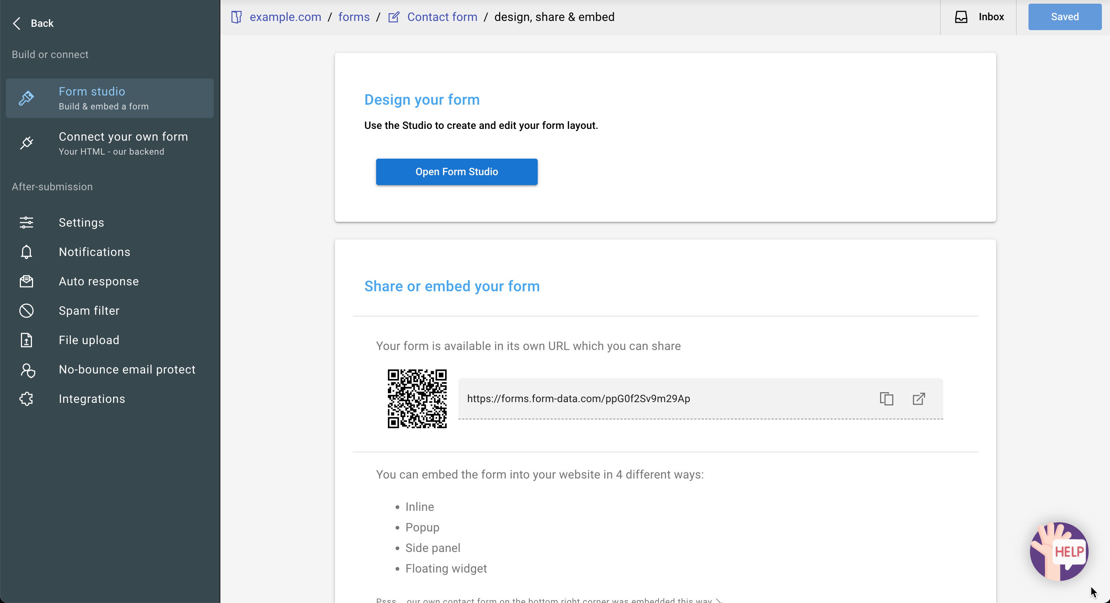
Task: Open form URL in new tab icon
Action: click(919, 399)
